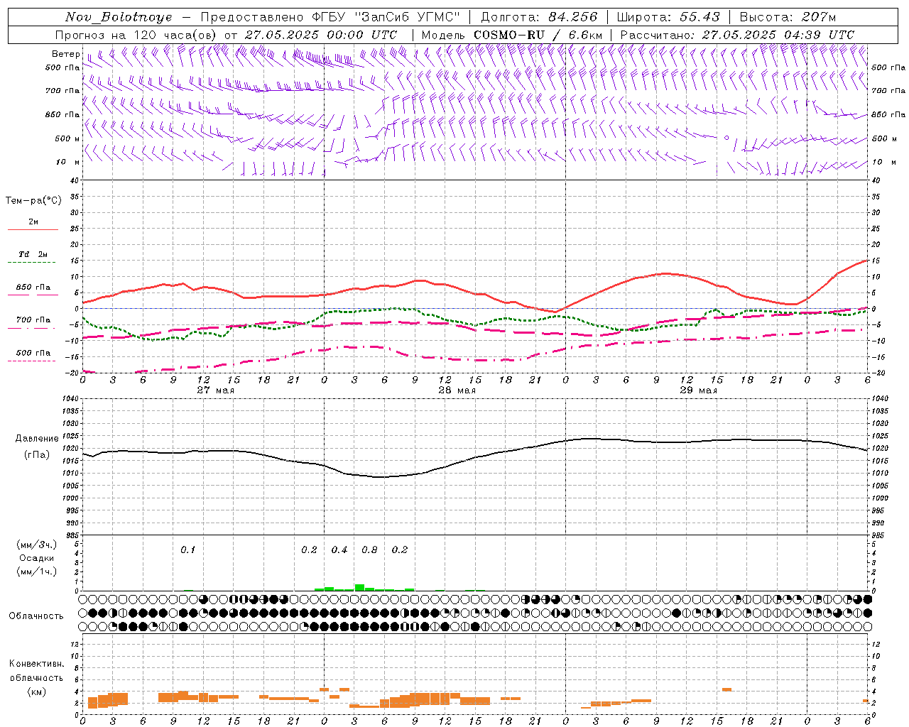Click the 0.8 precipitation value
The height and width of the screenshot is (727, 909).
click(x=369, y=550)
